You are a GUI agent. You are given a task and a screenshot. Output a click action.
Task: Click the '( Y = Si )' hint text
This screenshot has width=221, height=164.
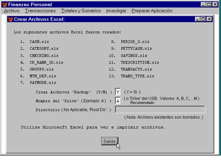[x=132, y=92]
